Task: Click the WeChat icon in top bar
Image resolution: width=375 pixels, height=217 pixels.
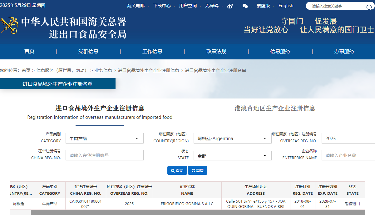Action: point(245,6)
